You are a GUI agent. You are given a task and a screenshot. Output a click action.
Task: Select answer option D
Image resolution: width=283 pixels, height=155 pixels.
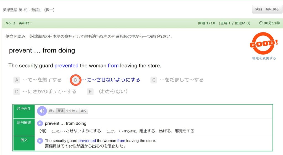point(17,92)
